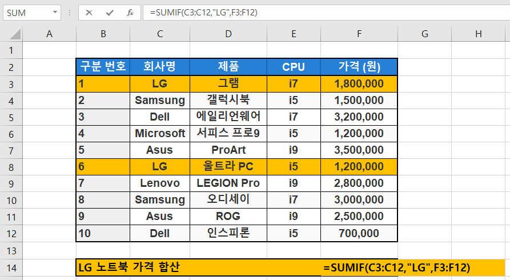Select column A header
Image resolution: width=510 pixels, height=280 pixels.
point(49,34)
